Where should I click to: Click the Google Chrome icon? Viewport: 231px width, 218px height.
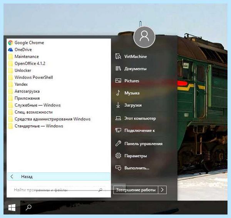click(10, 43)
